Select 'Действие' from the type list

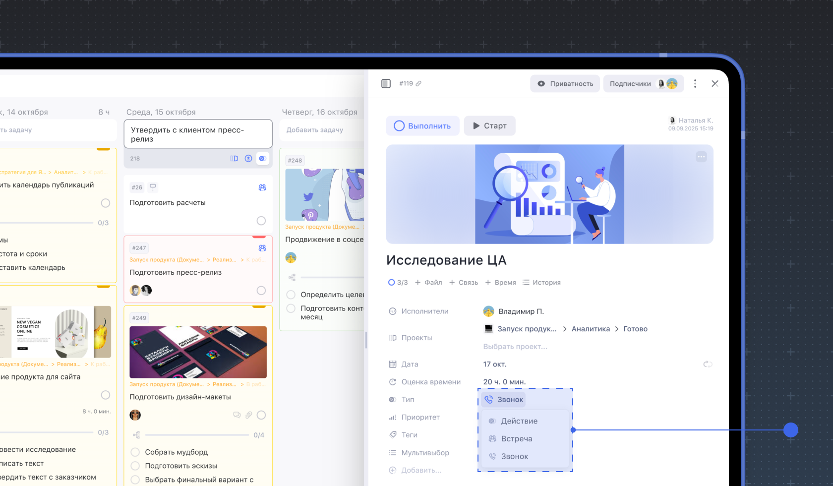[519, 421]
